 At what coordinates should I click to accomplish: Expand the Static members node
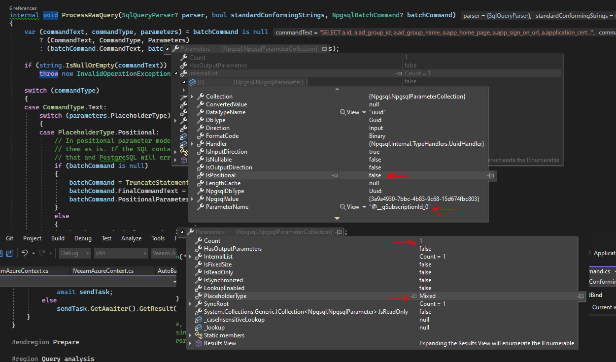tap(190, 335)
